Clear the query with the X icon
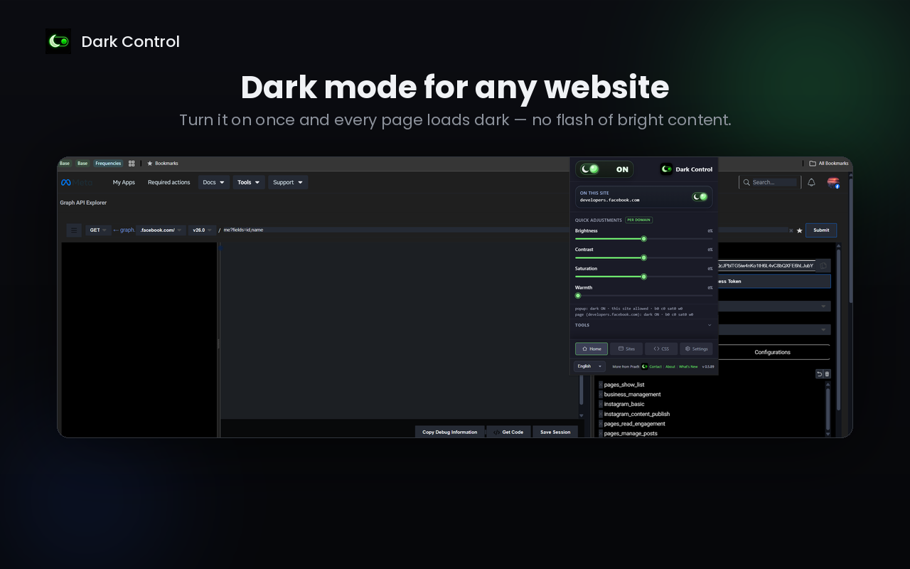 (x=791, y=230)
